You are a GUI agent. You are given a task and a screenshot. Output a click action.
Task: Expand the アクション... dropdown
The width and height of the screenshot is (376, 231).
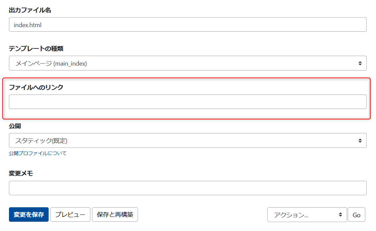pyautogui.click(x=306, y=215)
